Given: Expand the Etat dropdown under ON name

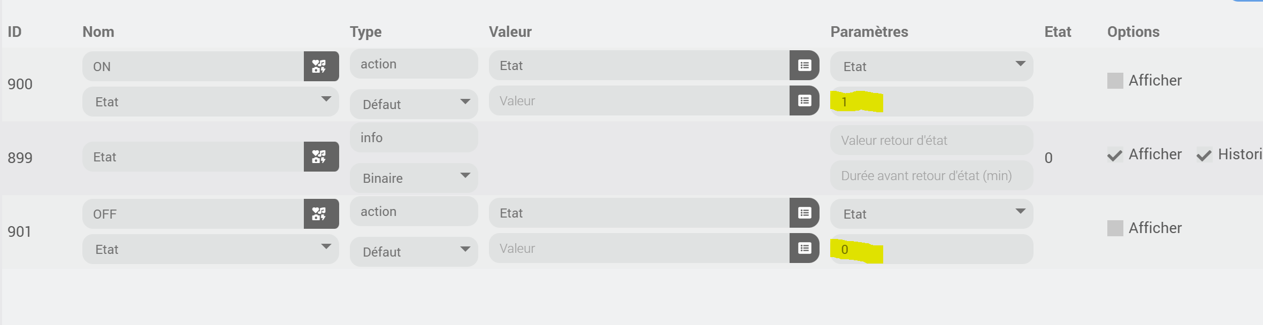Looking at the screenshot, I should point(210,102).
